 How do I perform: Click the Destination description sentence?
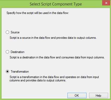pos(57,57)
